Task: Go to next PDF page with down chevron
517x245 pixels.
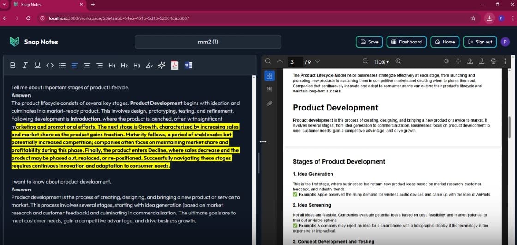Action: tap(317, 61)
